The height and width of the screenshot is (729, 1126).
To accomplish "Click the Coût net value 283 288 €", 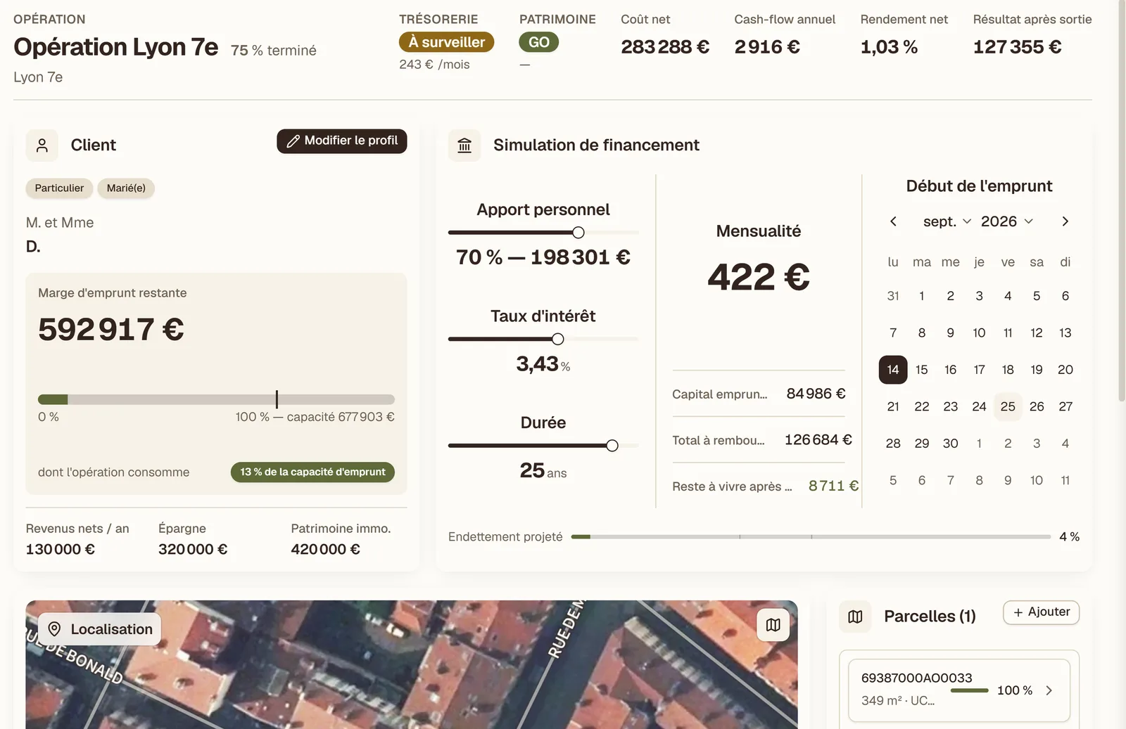I will [665, 47].
